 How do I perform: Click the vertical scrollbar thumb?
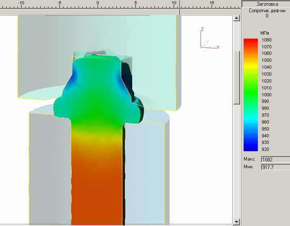(x=237, y=78)
